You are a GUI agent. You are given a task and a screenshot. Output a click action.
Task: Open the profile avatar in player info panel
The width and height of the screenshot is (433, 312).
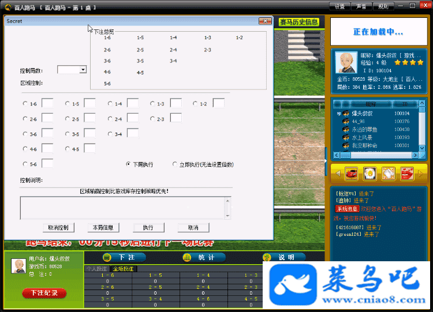tap(346, 62)
